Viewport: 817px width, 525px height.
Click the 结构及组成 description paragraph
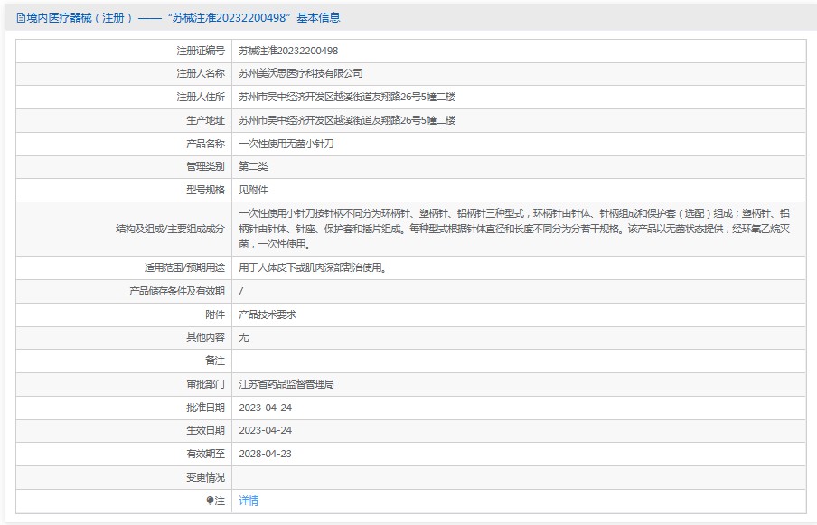point(513,229)
